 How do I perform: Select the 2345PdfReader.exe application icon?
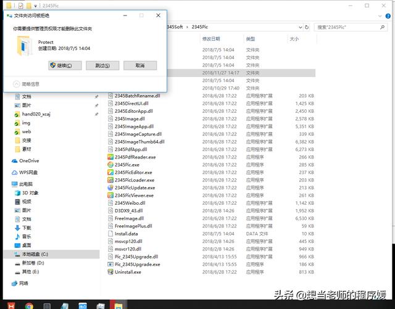tap(110, 157)
